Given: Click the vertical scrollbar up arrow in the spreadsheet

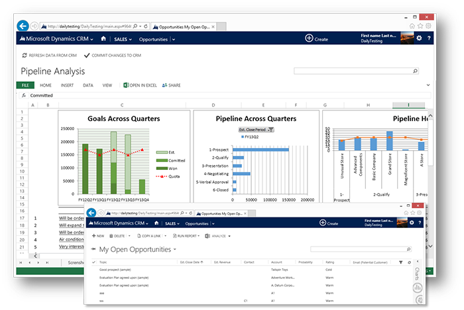Looking at the screenshot, I should pyautogui.click(x=430, y=115).
